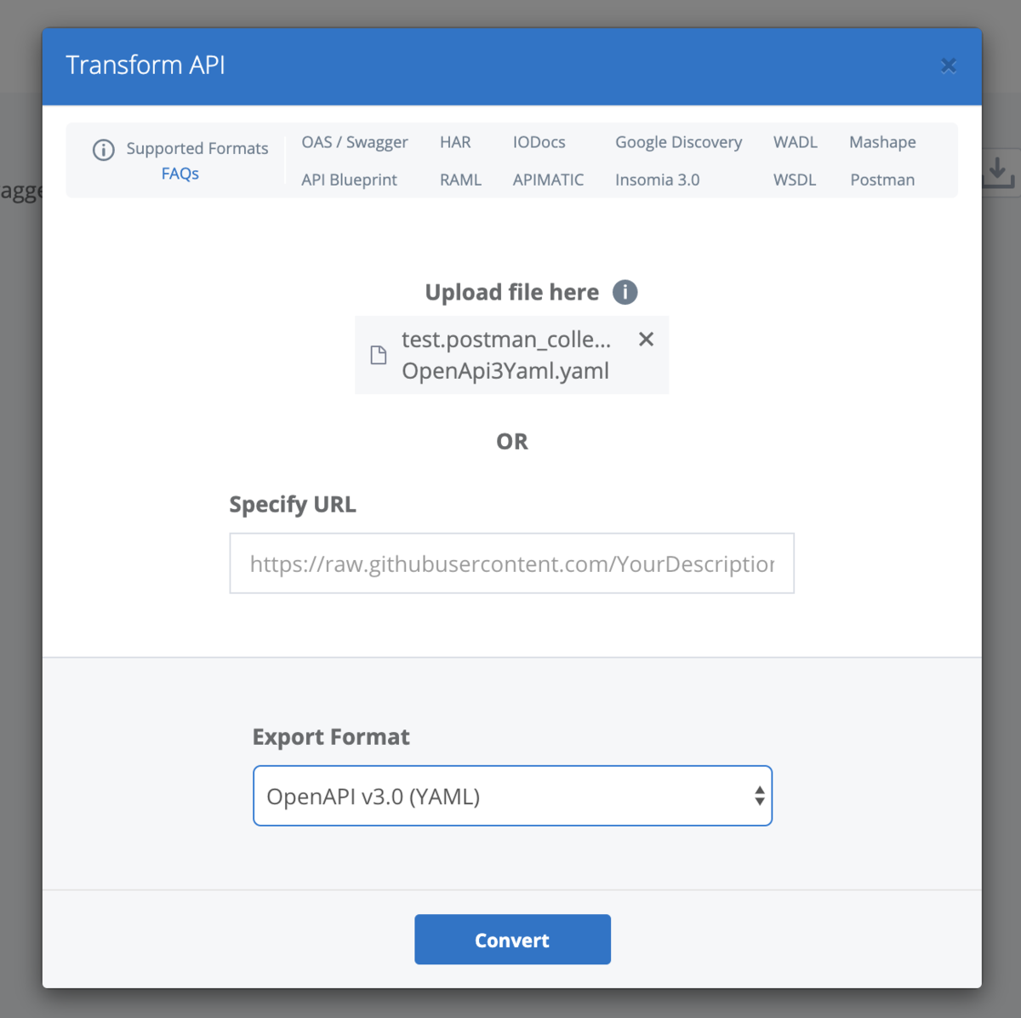Click the Export Format stepper arrows
This screenshot has height=1018, width=1021.
click(x=759, y=796)
